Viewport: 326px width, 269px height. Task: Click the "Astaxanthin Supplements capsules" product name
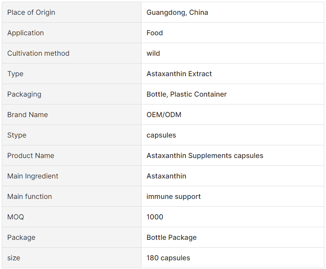pyautogui.click(x=205, y=155)
